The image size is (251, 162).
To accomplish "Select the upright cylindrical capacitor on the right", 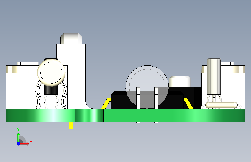I will [214, 77].
